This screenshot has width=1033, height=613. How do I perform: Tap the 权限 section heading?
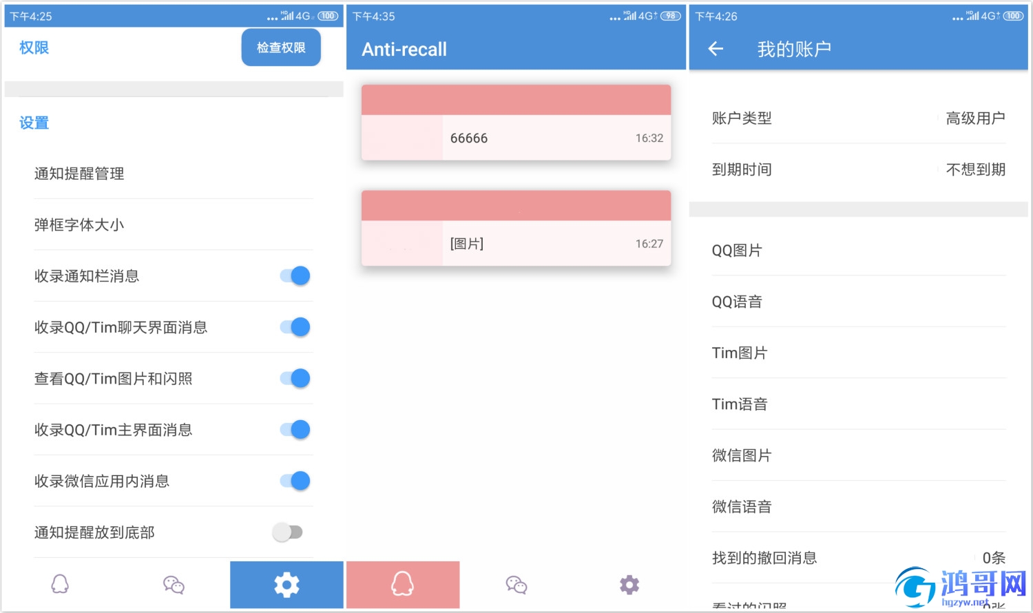[34, 48]
